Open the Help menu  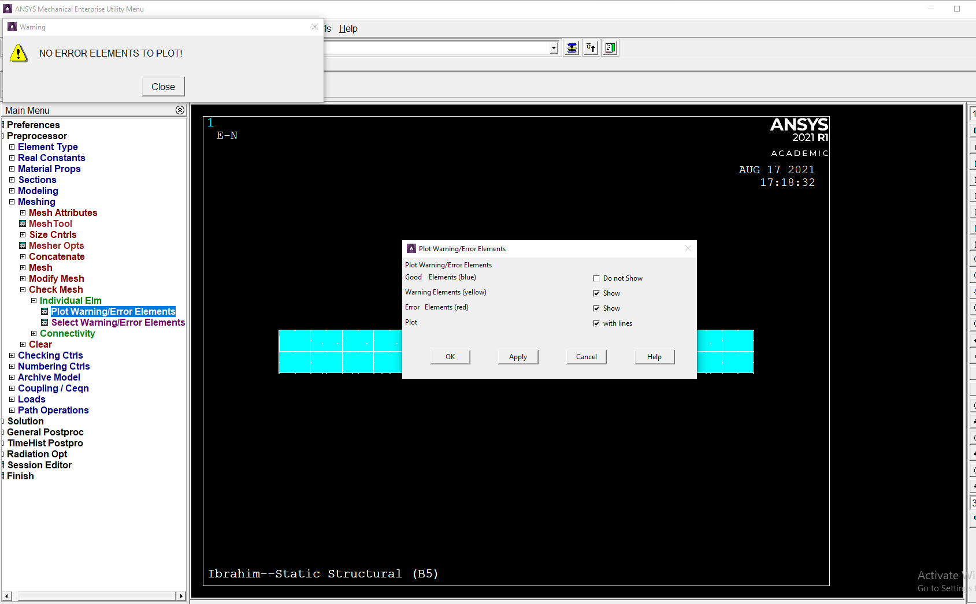click(348, 28)
